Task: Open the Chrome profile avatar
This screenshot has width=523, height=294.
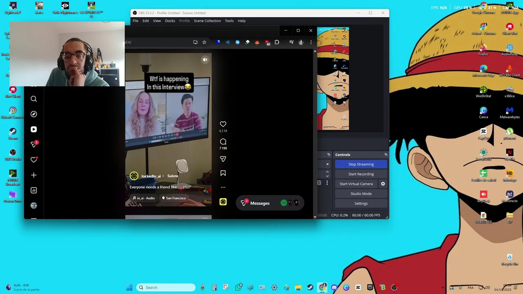Action: [x=301, y=42]
